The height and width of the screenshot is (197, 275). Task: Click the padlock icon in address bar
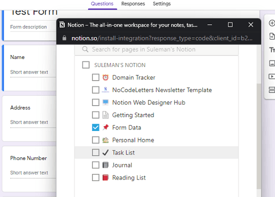coord(64,38)
